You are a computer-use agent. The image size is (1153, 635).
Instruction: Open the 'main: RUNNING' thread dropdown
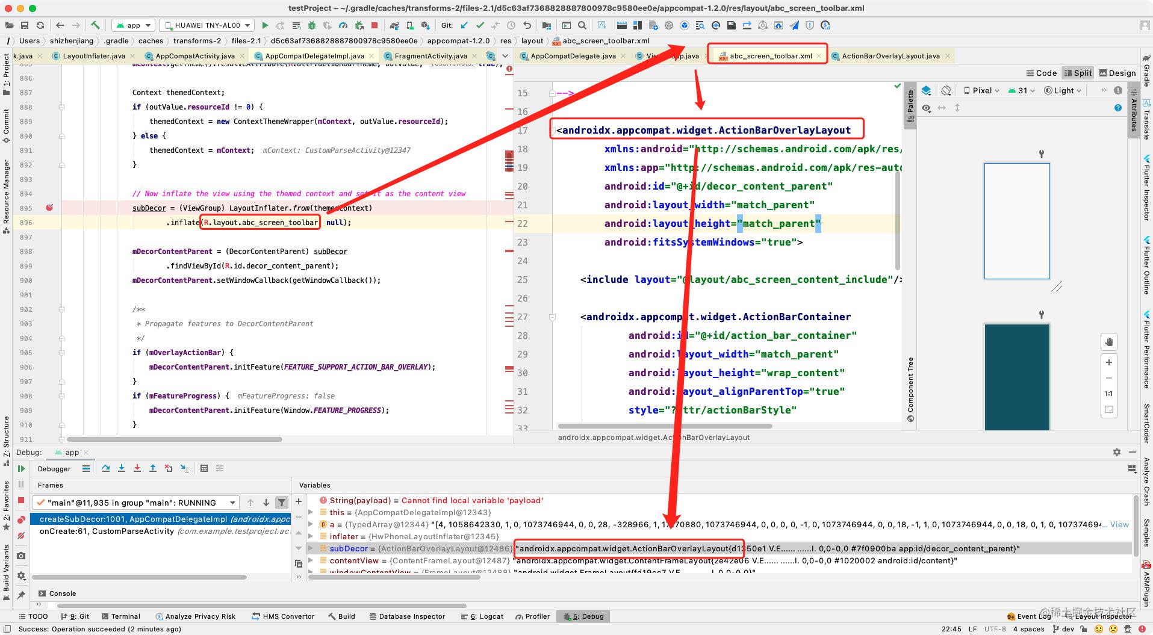pos(135,503)
